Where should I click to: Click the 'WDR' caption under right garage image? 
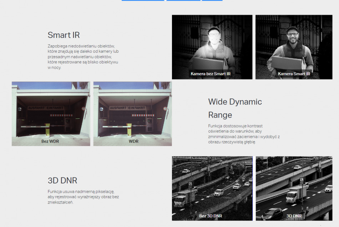133,141
